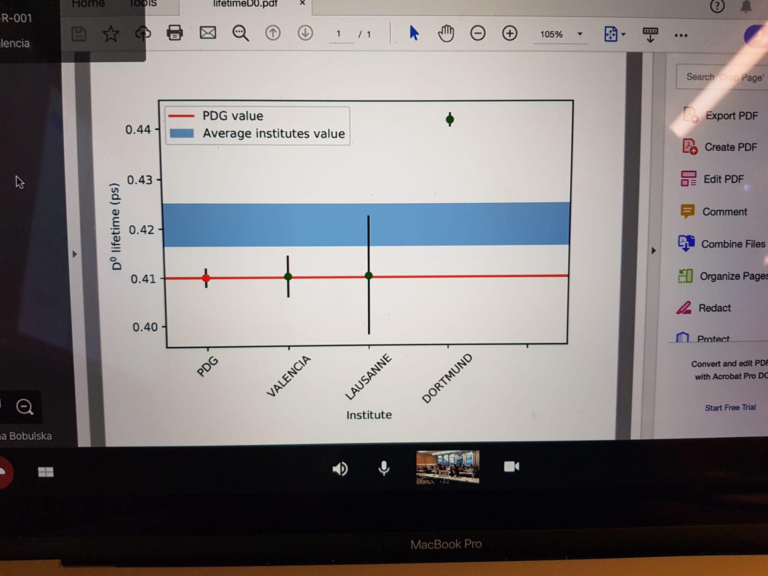
Task: Switch to the Home tab
Action: [88, 4]
